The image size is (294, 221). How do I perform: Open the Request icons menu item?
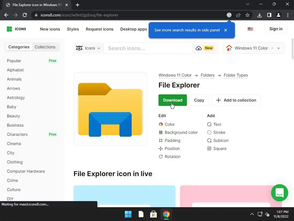pyautogui.click(x=100, y=29)
